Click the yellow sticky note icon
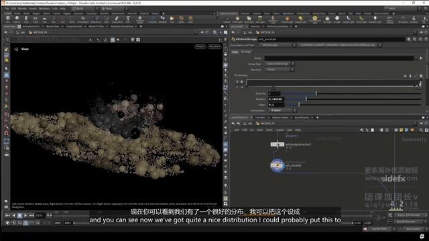 (x=401, y=130)
